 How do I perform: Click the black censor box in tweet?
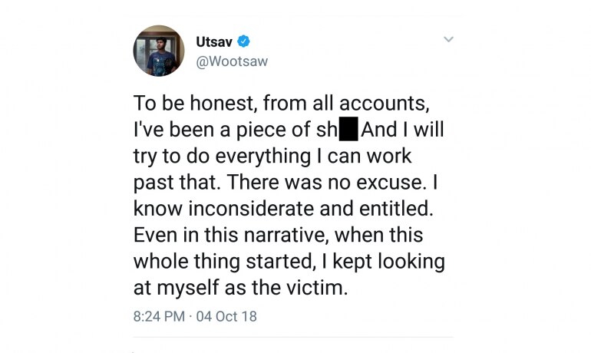point(348,129)
